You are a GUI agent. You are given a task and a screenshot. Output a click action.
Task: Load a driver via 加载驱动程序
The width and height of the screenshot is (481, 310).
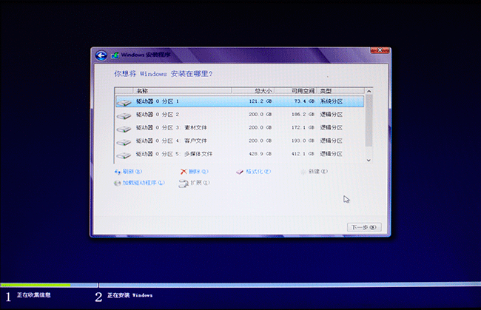point(144,183)
